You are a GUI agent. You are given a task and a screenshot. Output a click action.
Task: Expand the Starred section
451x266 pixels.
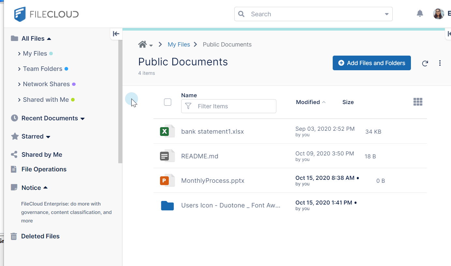click(48, 137)
